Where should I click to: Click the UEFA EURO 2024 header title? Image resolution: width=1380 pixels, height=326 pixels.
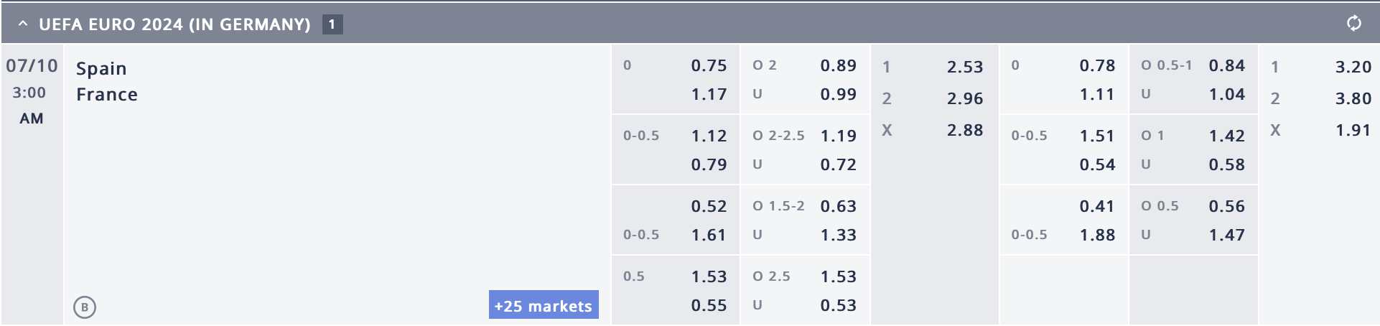tap(174, 24)
